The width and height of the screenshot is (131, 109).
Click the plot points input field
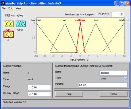pos(118,14)
